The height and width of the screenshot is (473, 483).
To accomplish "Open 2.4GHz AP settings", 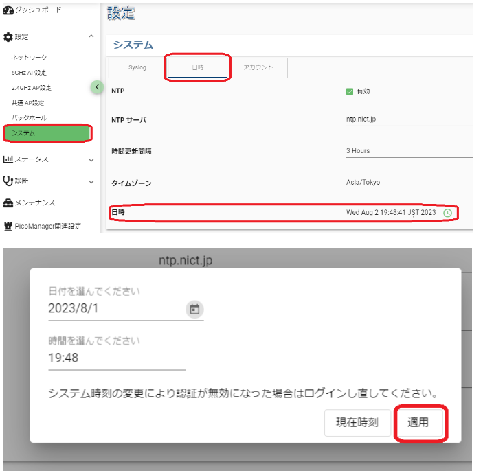I will pos(32,88).
